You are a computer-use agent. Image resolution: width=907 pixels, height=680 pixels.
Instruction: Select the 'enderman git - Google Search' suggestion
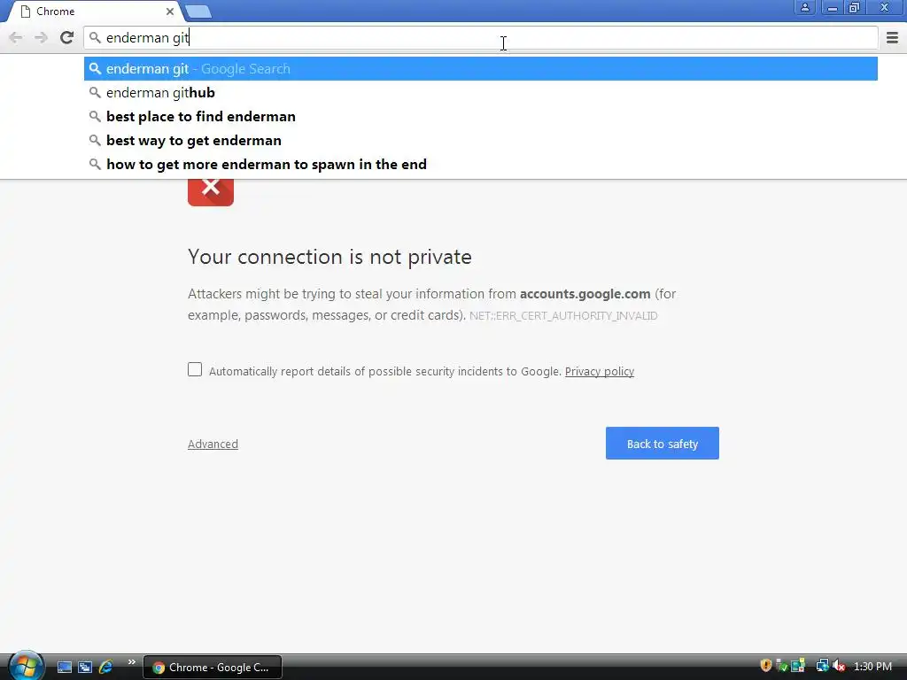click(x=480, y=69)
